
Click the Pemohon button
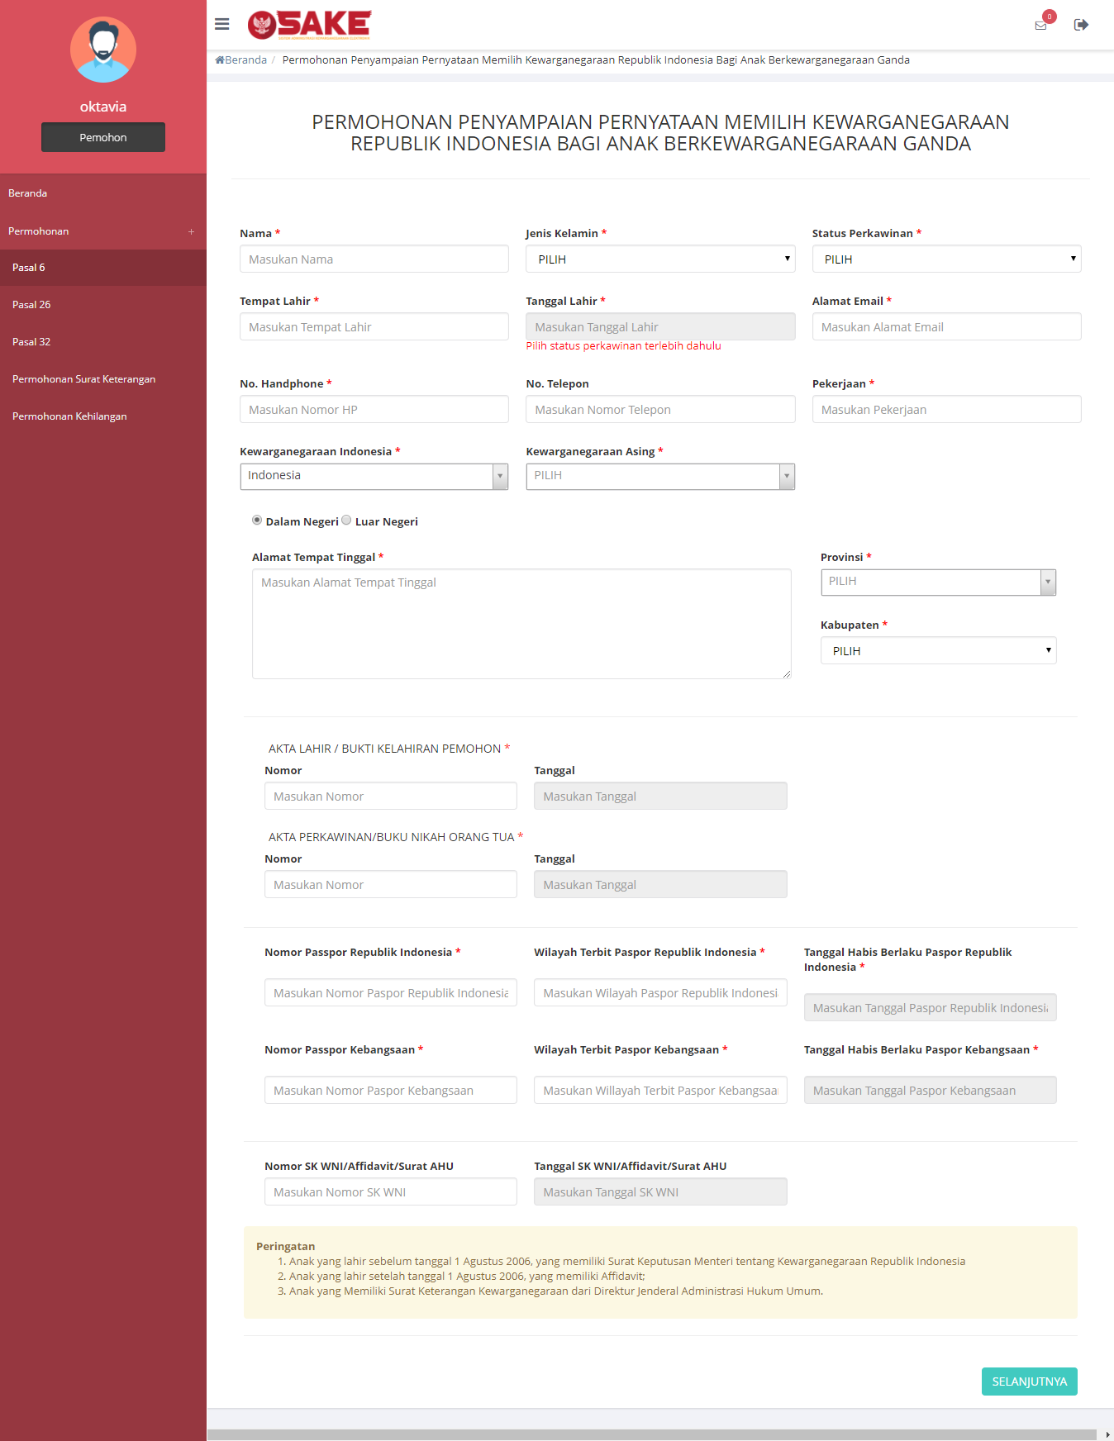tap(103, 137)
